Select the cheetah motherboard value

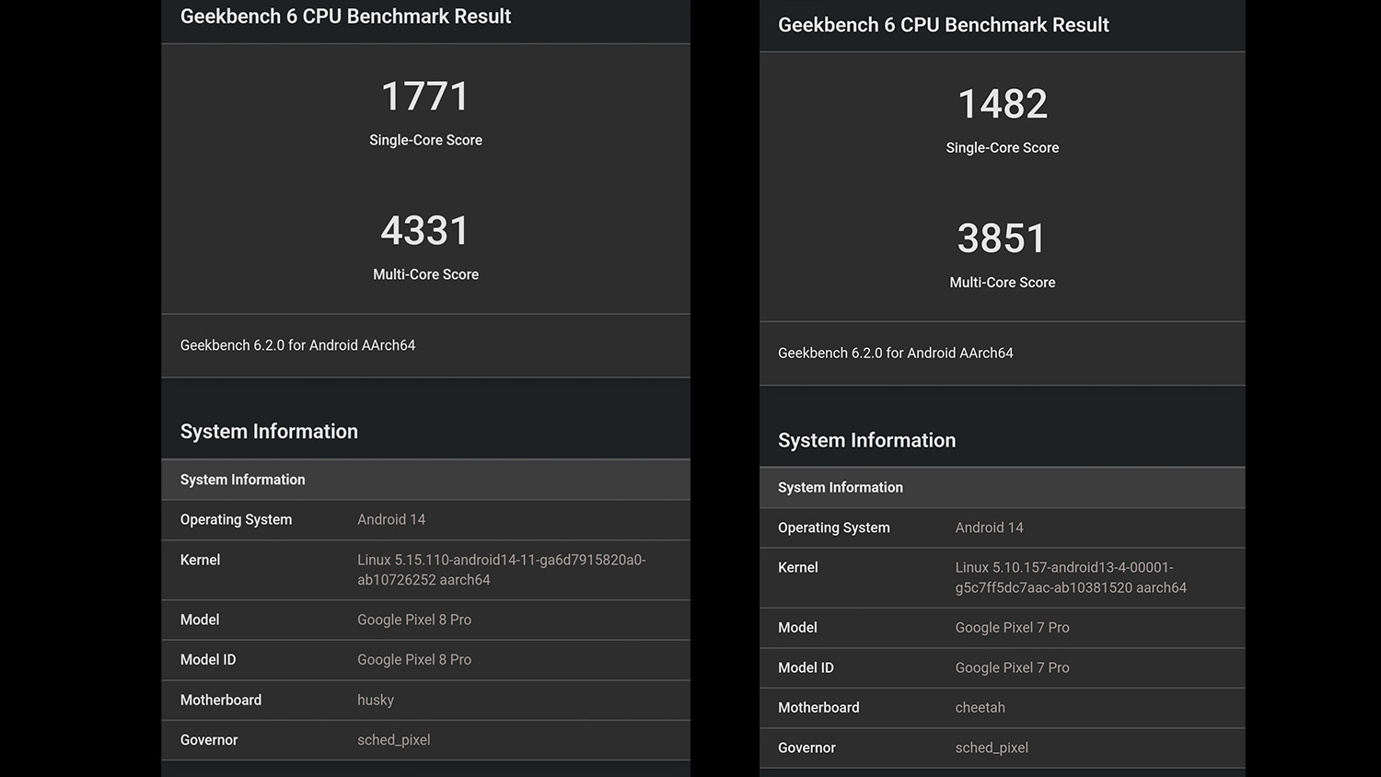(x=980, y=708)
